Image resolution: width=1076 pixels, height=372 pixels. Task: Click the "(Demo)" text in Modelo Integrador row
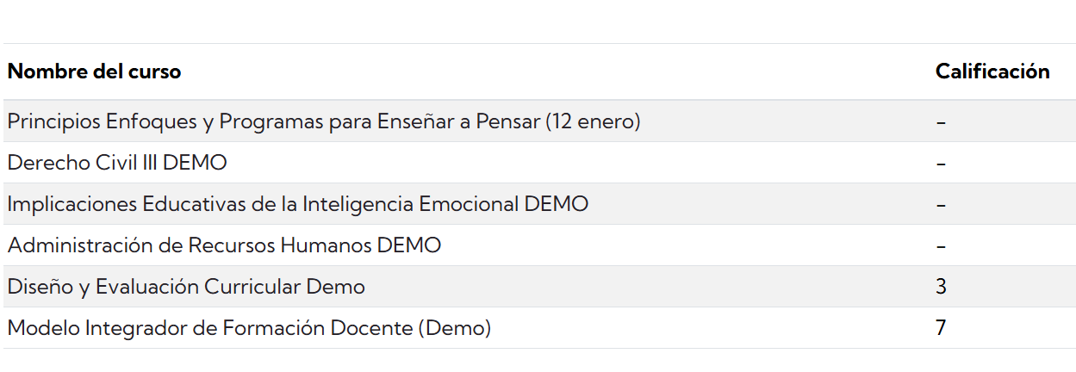[454, 328]
